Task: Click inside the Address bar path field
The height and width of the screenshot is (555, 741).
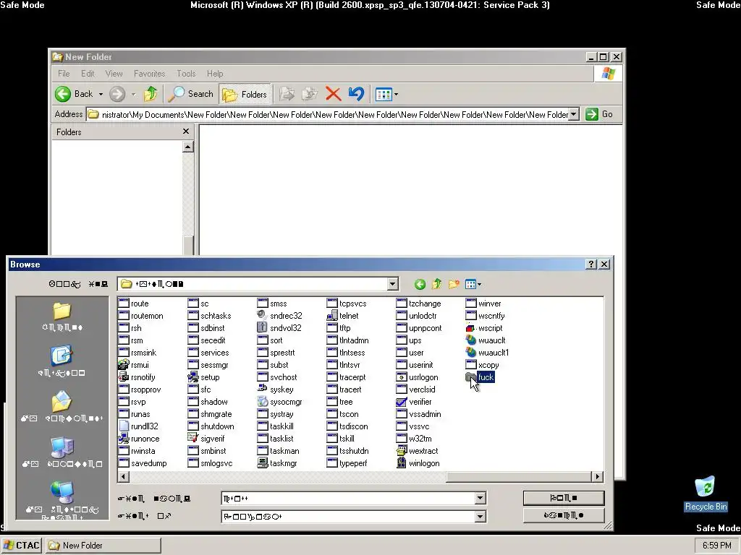Action: coord(328,114)
